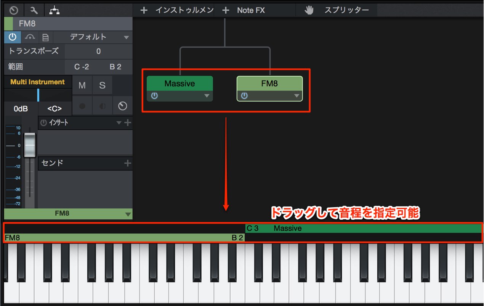Screen dimensions: 484x306
Task: Click the automation arc icon beside power
Action: (30, 37)
